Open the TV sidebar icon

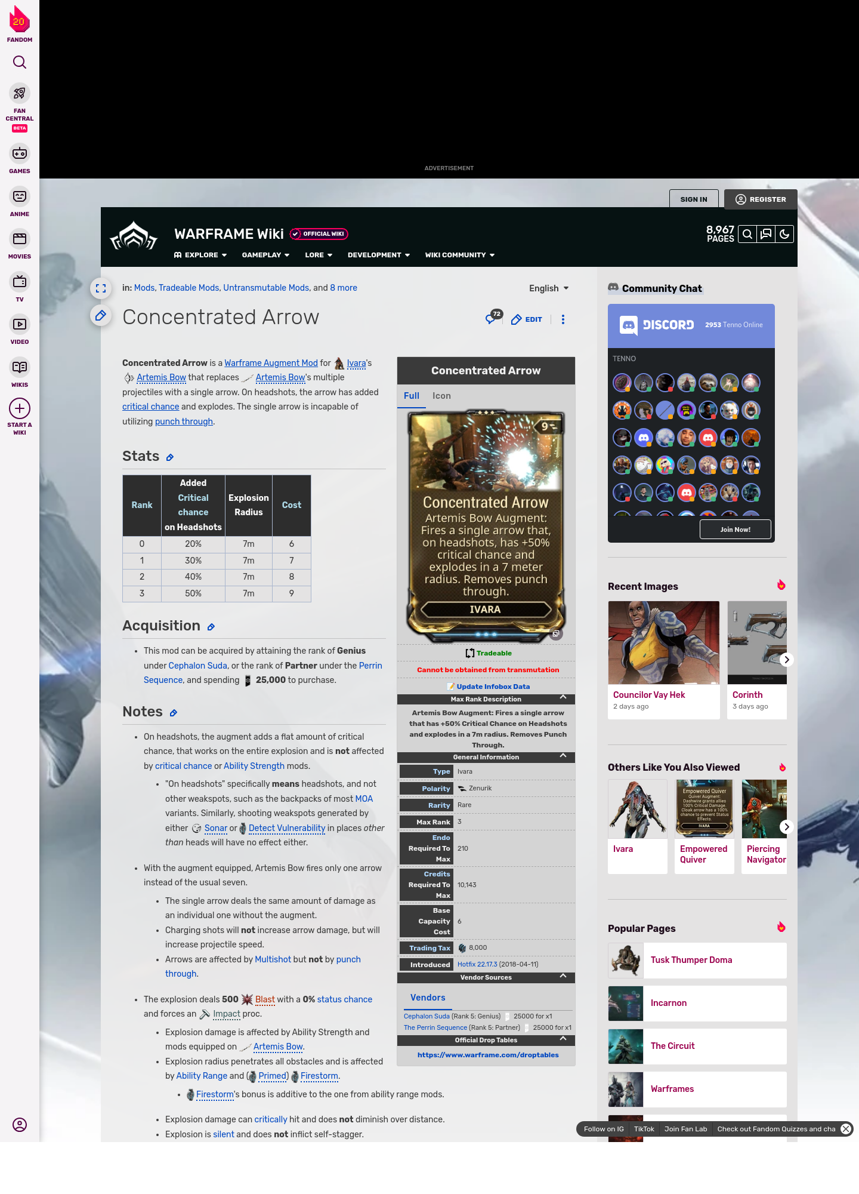(x=20, y=282)
